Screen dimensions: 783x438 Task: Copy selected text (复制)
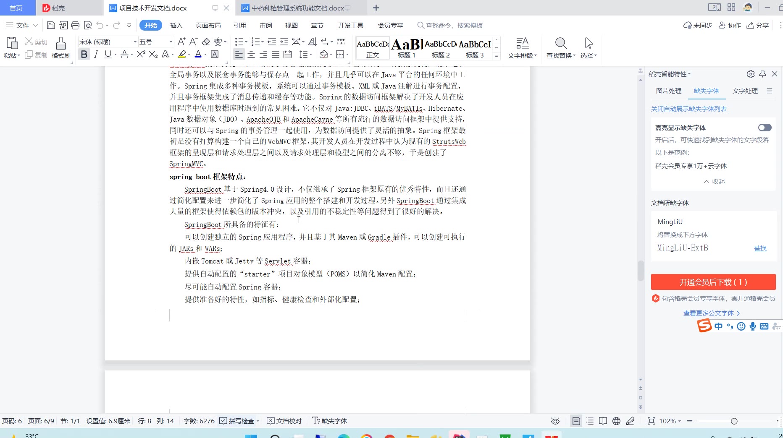pyautogui.click(x=36, y=55)
